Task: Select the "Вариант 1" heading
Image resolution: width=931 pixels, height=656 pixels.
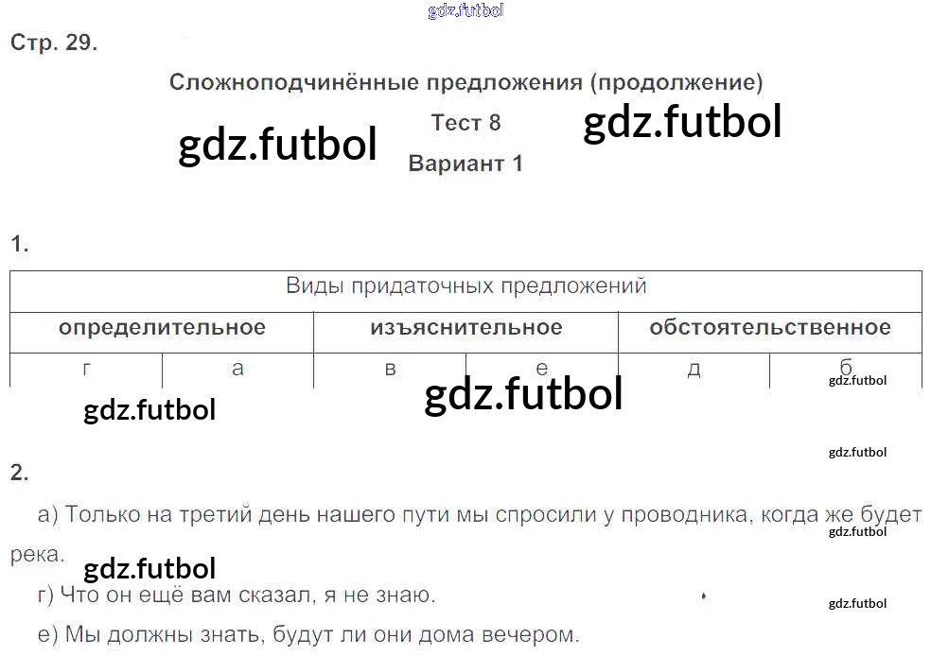Action: (x=465, y=164)
